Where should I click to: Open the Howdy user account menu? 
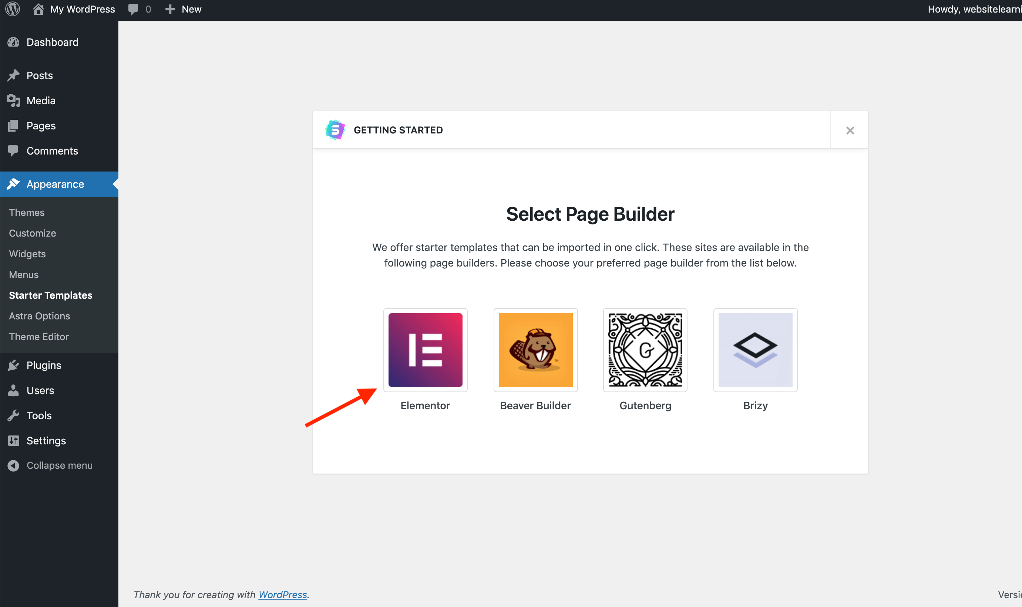[975, 9]
